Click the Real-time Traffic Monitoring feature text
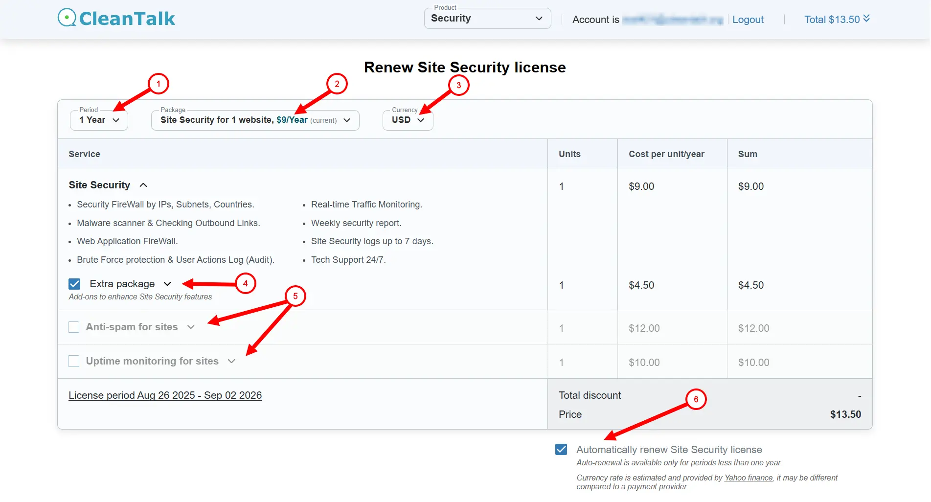The height and width of the screenshot is (502, 931). [366, 205]
